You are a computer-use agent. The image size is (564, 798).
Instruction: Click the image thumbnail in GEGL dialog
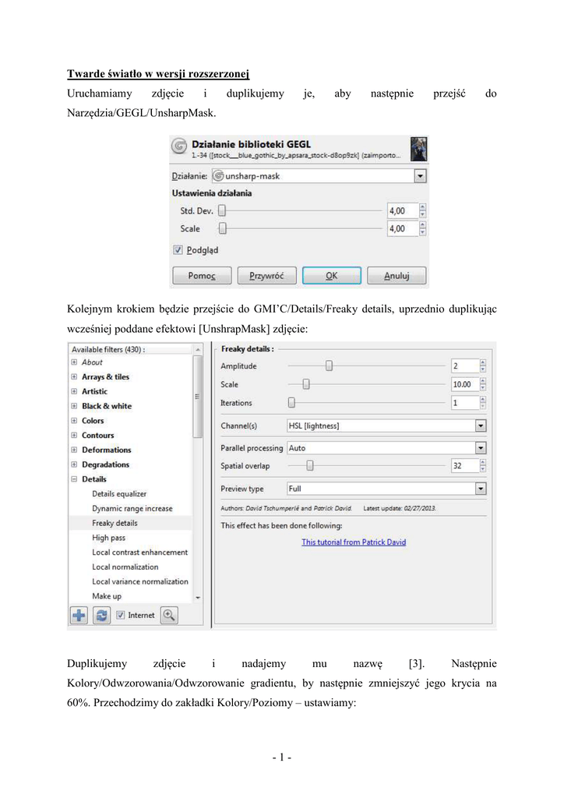[418, 147]
